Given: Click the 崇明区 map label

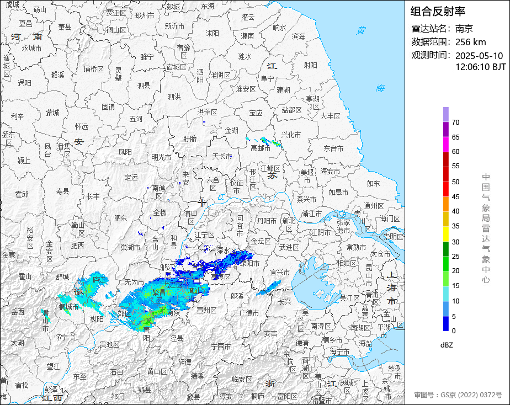Looking at the screenshot, I should tap(393, 237).
